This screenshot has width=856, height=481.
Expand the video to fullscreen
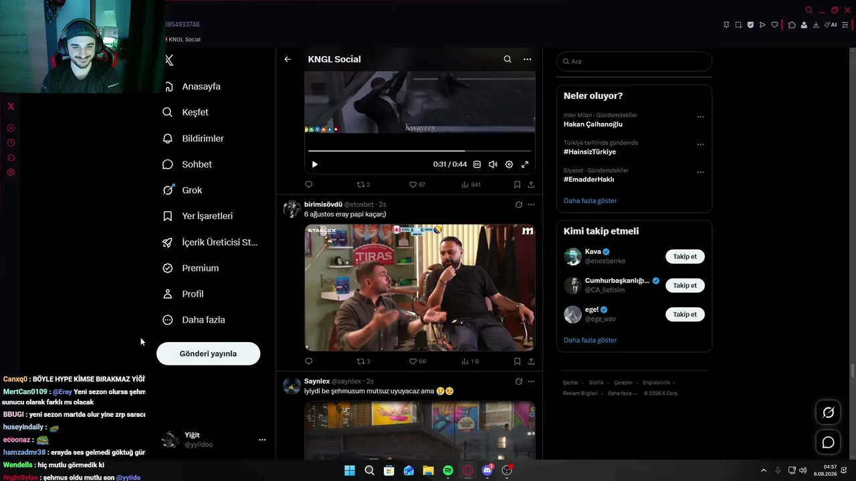(x=525, y=164)
